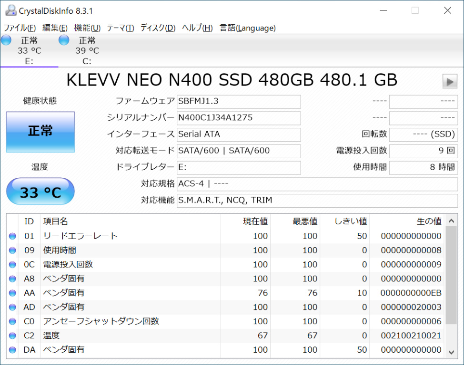Click the blue status orb of drive E:
Image resolution: width=464 pixels, height=365 pixels.
coord(6,40)
